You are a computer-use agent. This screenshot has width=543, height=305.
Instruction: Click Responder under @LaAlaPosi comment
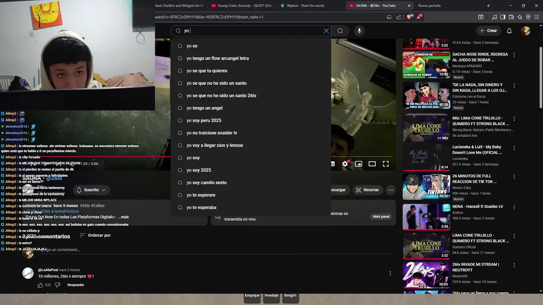[x=76, y=285]
